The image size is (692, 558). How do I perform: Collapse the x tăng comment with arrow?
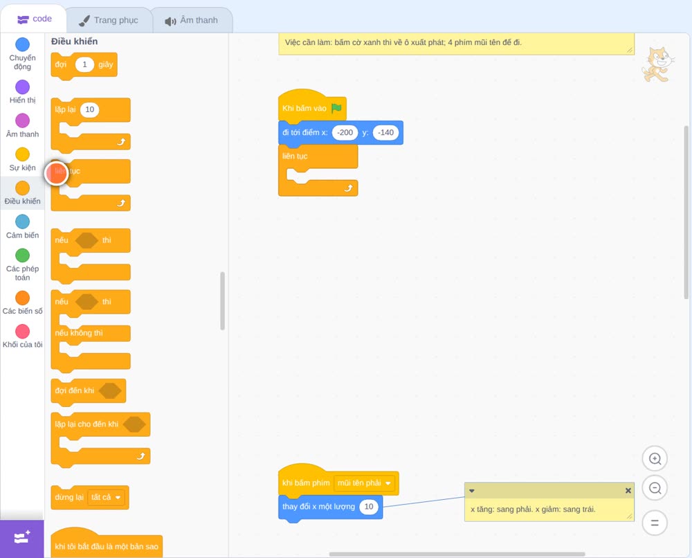pyautogui.click(x=472, y=491)
